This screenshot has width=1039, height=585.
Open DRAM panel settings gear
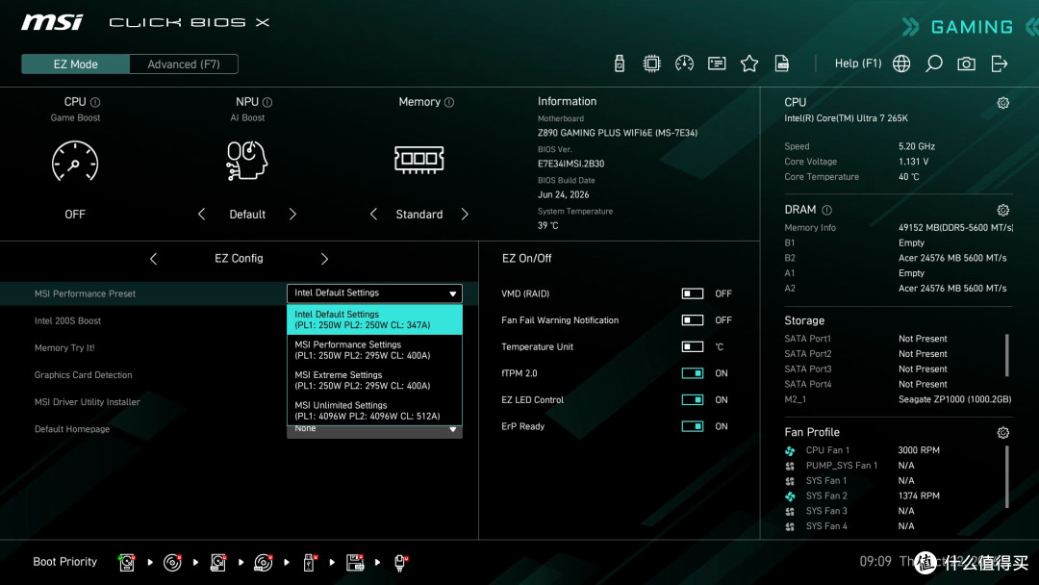click(x=1003, y=210)
